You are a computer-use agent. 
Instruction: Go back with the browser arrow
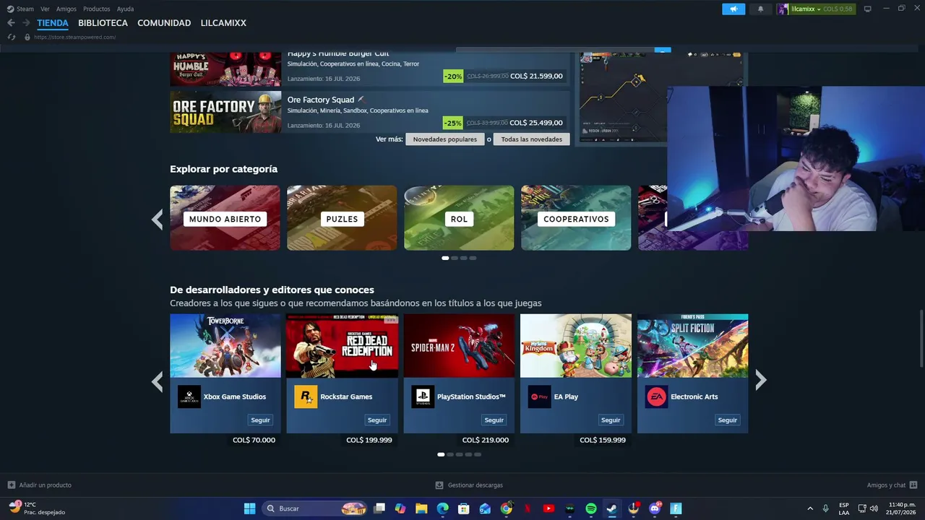pos(11,23)
